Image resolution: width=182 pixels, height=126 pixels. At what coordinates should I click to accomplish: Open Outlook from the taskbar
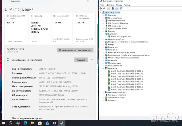click(47, 123)
